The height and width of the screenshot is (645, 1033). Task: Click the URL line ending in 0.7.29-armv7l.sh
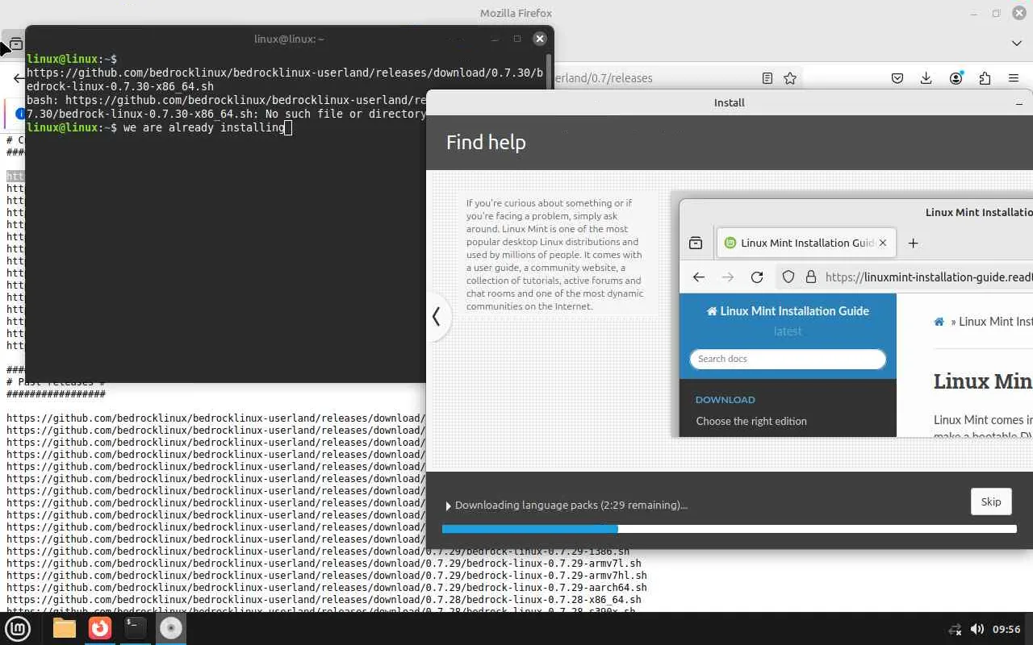pos(324,564)
